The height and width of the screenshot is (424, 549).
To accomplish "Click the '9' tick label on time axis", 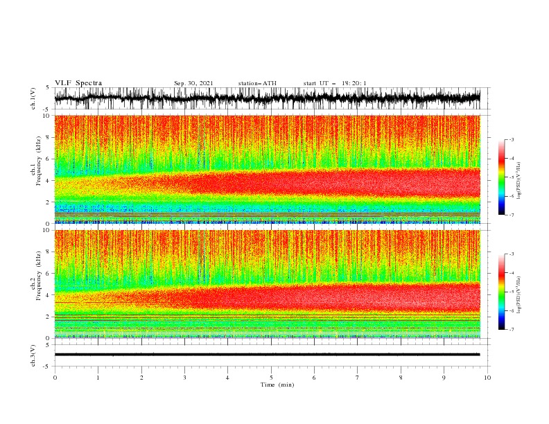I will tap(444, 378).
